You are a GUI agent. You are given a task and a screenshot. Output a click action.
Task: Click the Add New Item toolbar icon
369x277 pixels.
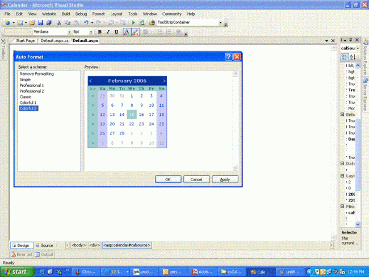point(20,23)
